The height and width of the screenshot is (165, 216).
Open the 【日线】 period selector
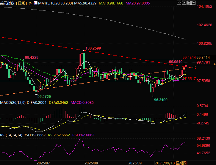(x=22, y=3)
